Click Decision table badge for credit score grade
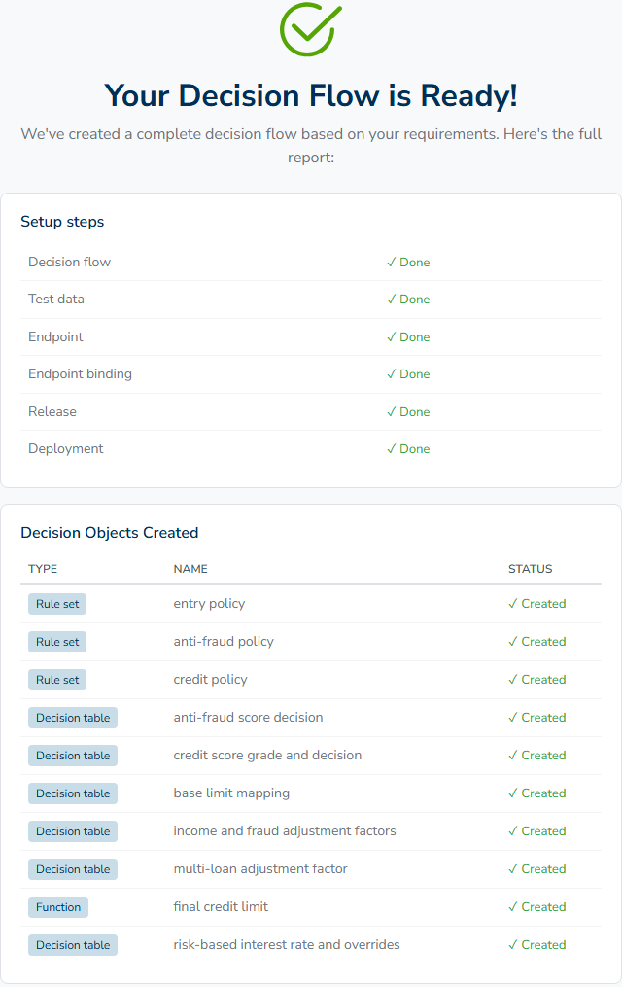This screenshot has width=622, height=987. point(73,756)
